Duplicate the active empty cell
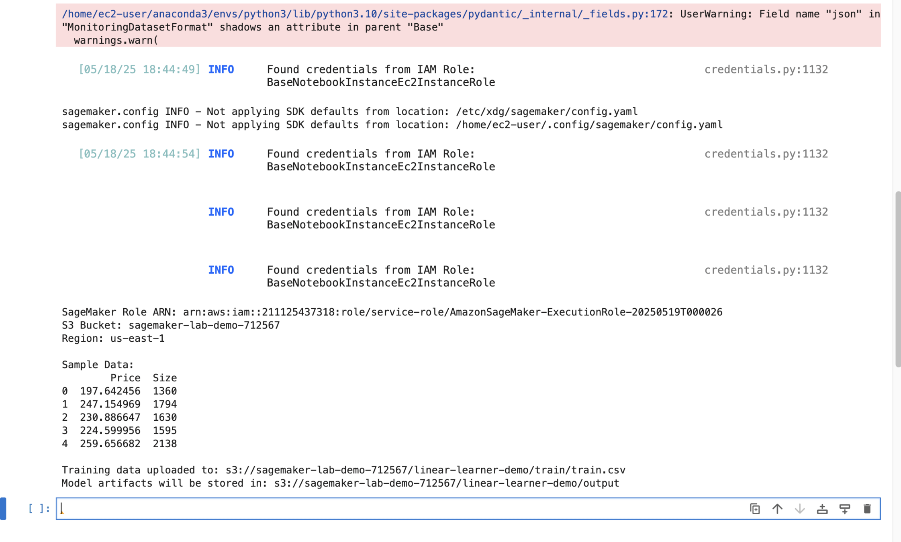 (755, 509)
